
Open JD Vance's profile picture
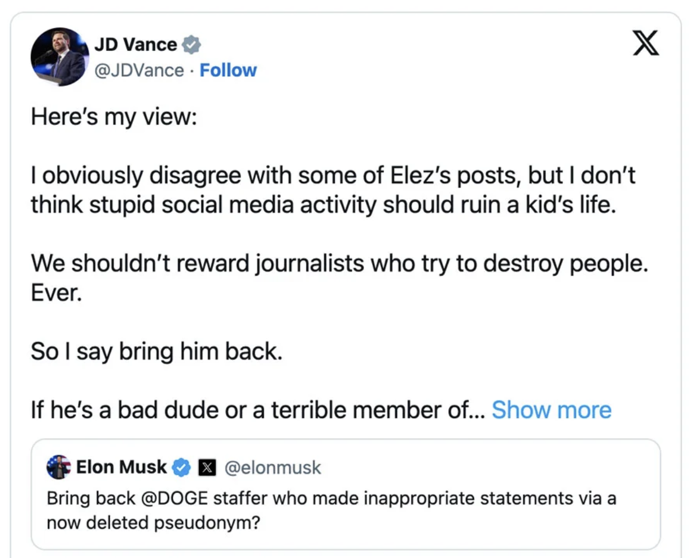pyautogui.click(x=59, y=57)
